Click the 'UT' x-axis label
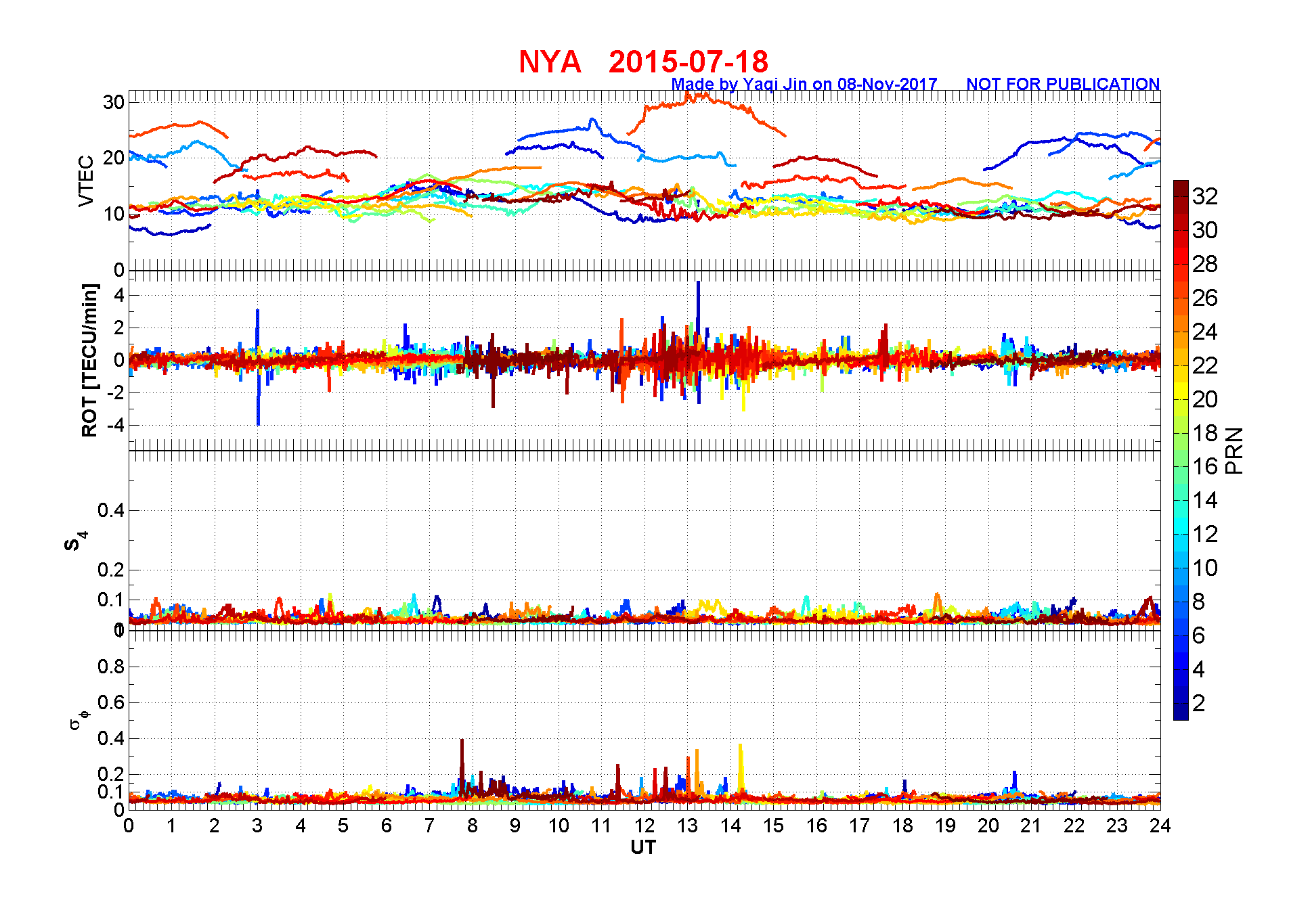Image resolution: width=1289 pixels, height=900 pixels. pos(643,847)
